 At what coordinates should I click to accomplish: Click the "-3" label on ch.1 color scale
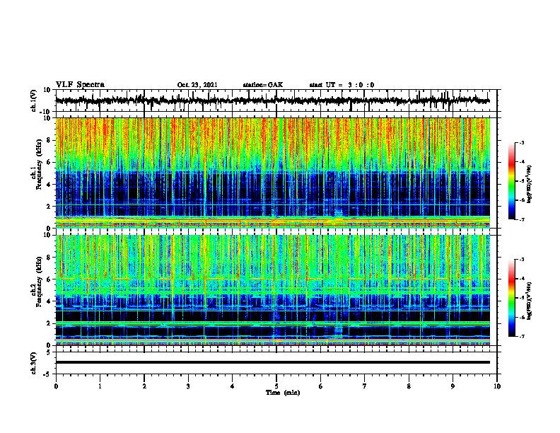point(521,142)
